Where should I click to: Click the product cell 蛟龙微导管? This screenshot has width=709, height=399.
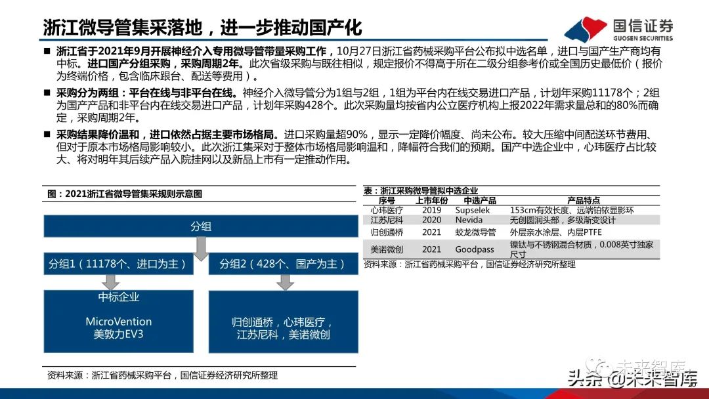click(476, 232)
